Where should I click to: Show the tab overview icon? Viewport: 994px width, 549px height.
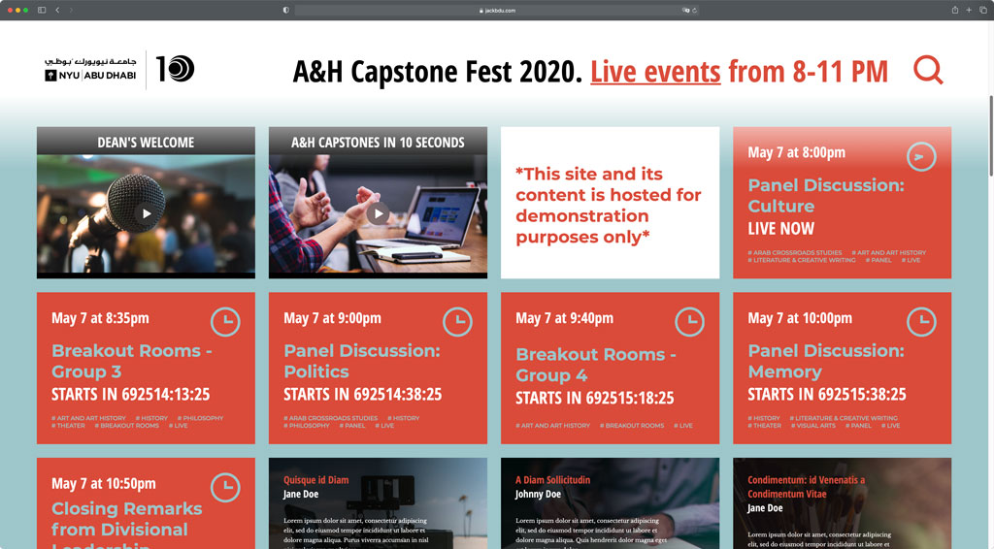[983, 10]
